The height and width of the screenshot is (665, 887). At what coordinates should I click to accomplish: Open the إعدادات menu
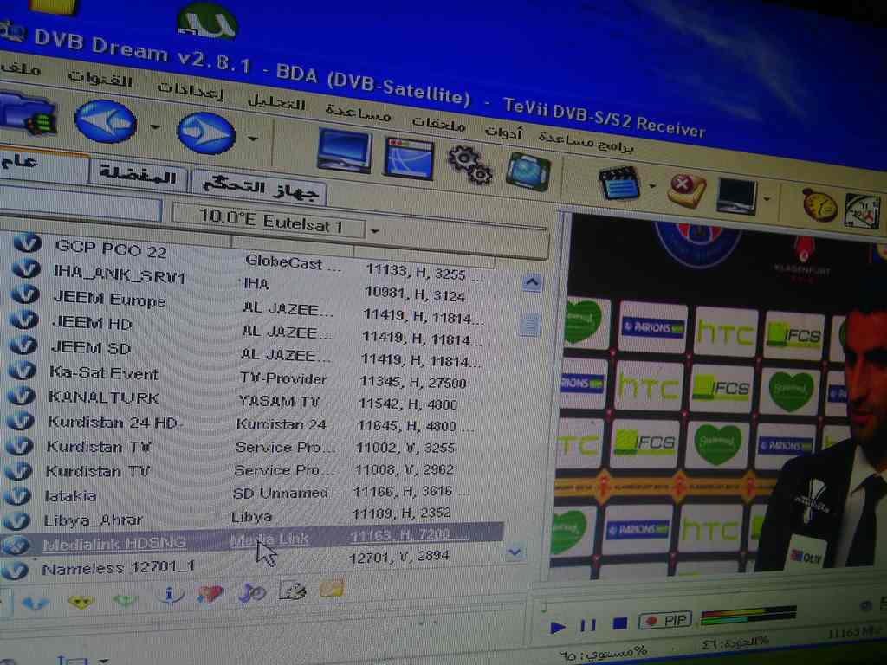click(190, 91)
